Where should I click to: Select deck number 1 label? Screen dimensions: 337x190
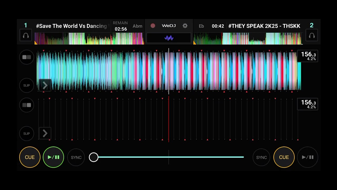coord(26,25)
